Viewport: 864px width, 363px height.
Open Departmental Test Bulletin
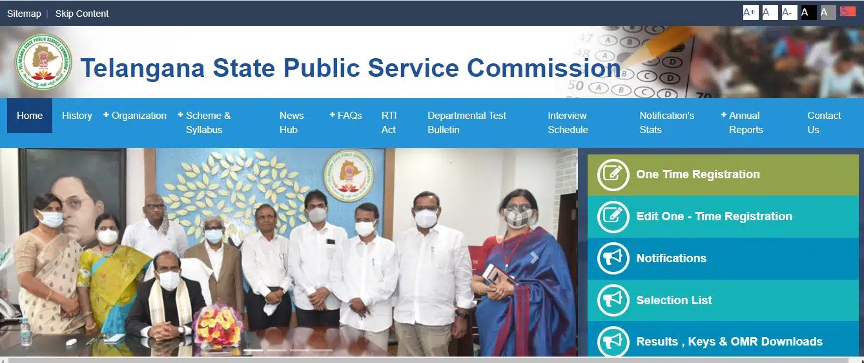467,123
